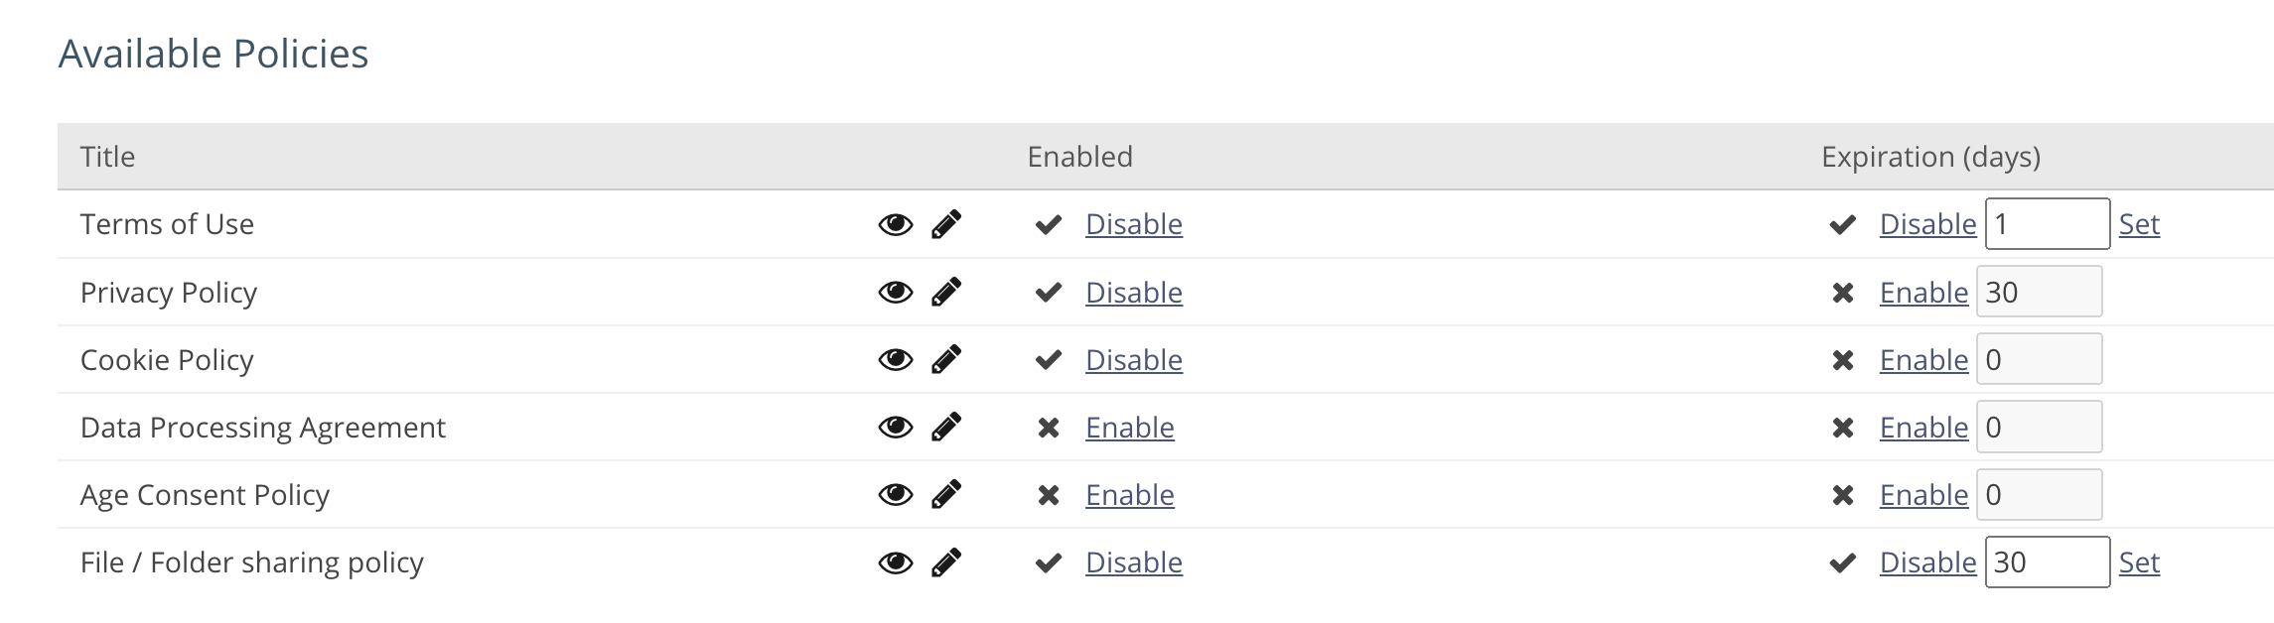The image size is (2274, 623).
Task: Disable the Privacy Policy
Action: point(1133,292)
